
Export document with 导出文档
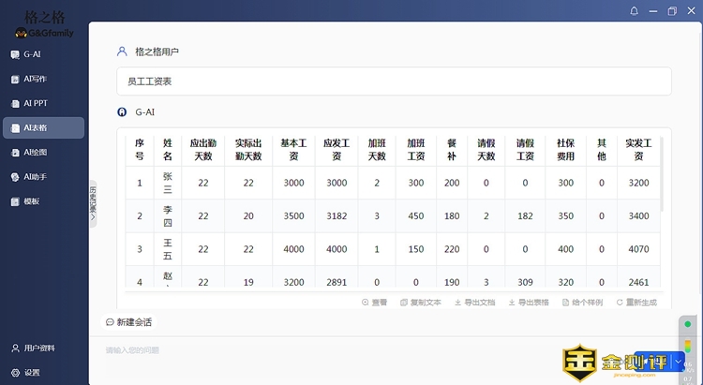[474, 303]
